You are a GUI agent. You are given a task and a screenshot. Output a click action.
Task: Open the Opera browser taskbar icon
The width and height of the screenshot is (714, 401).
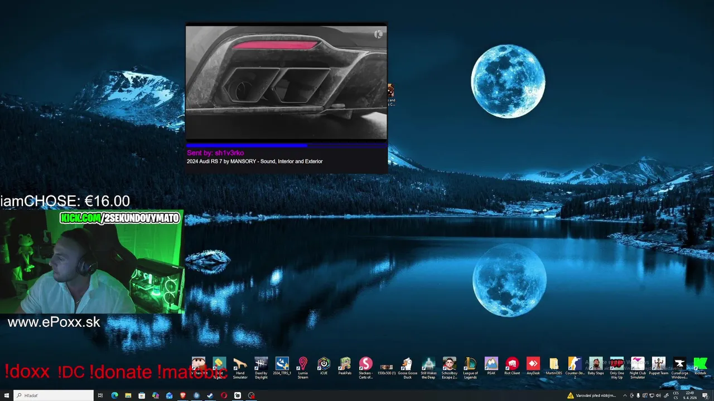[224, 395]
